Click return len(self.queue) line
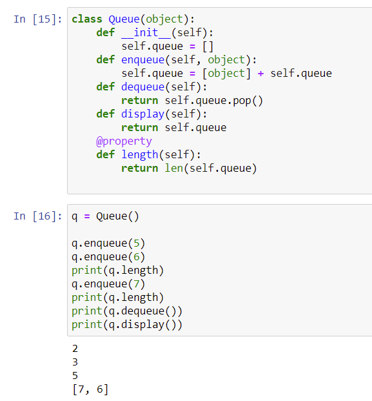372x401 pixels. (189, 169)
